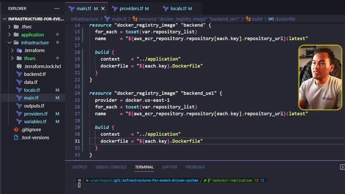Open locals.tf in the explorer
Viewport: 345px width, 194px height.
pyautogui.click(x=32, y=90)
